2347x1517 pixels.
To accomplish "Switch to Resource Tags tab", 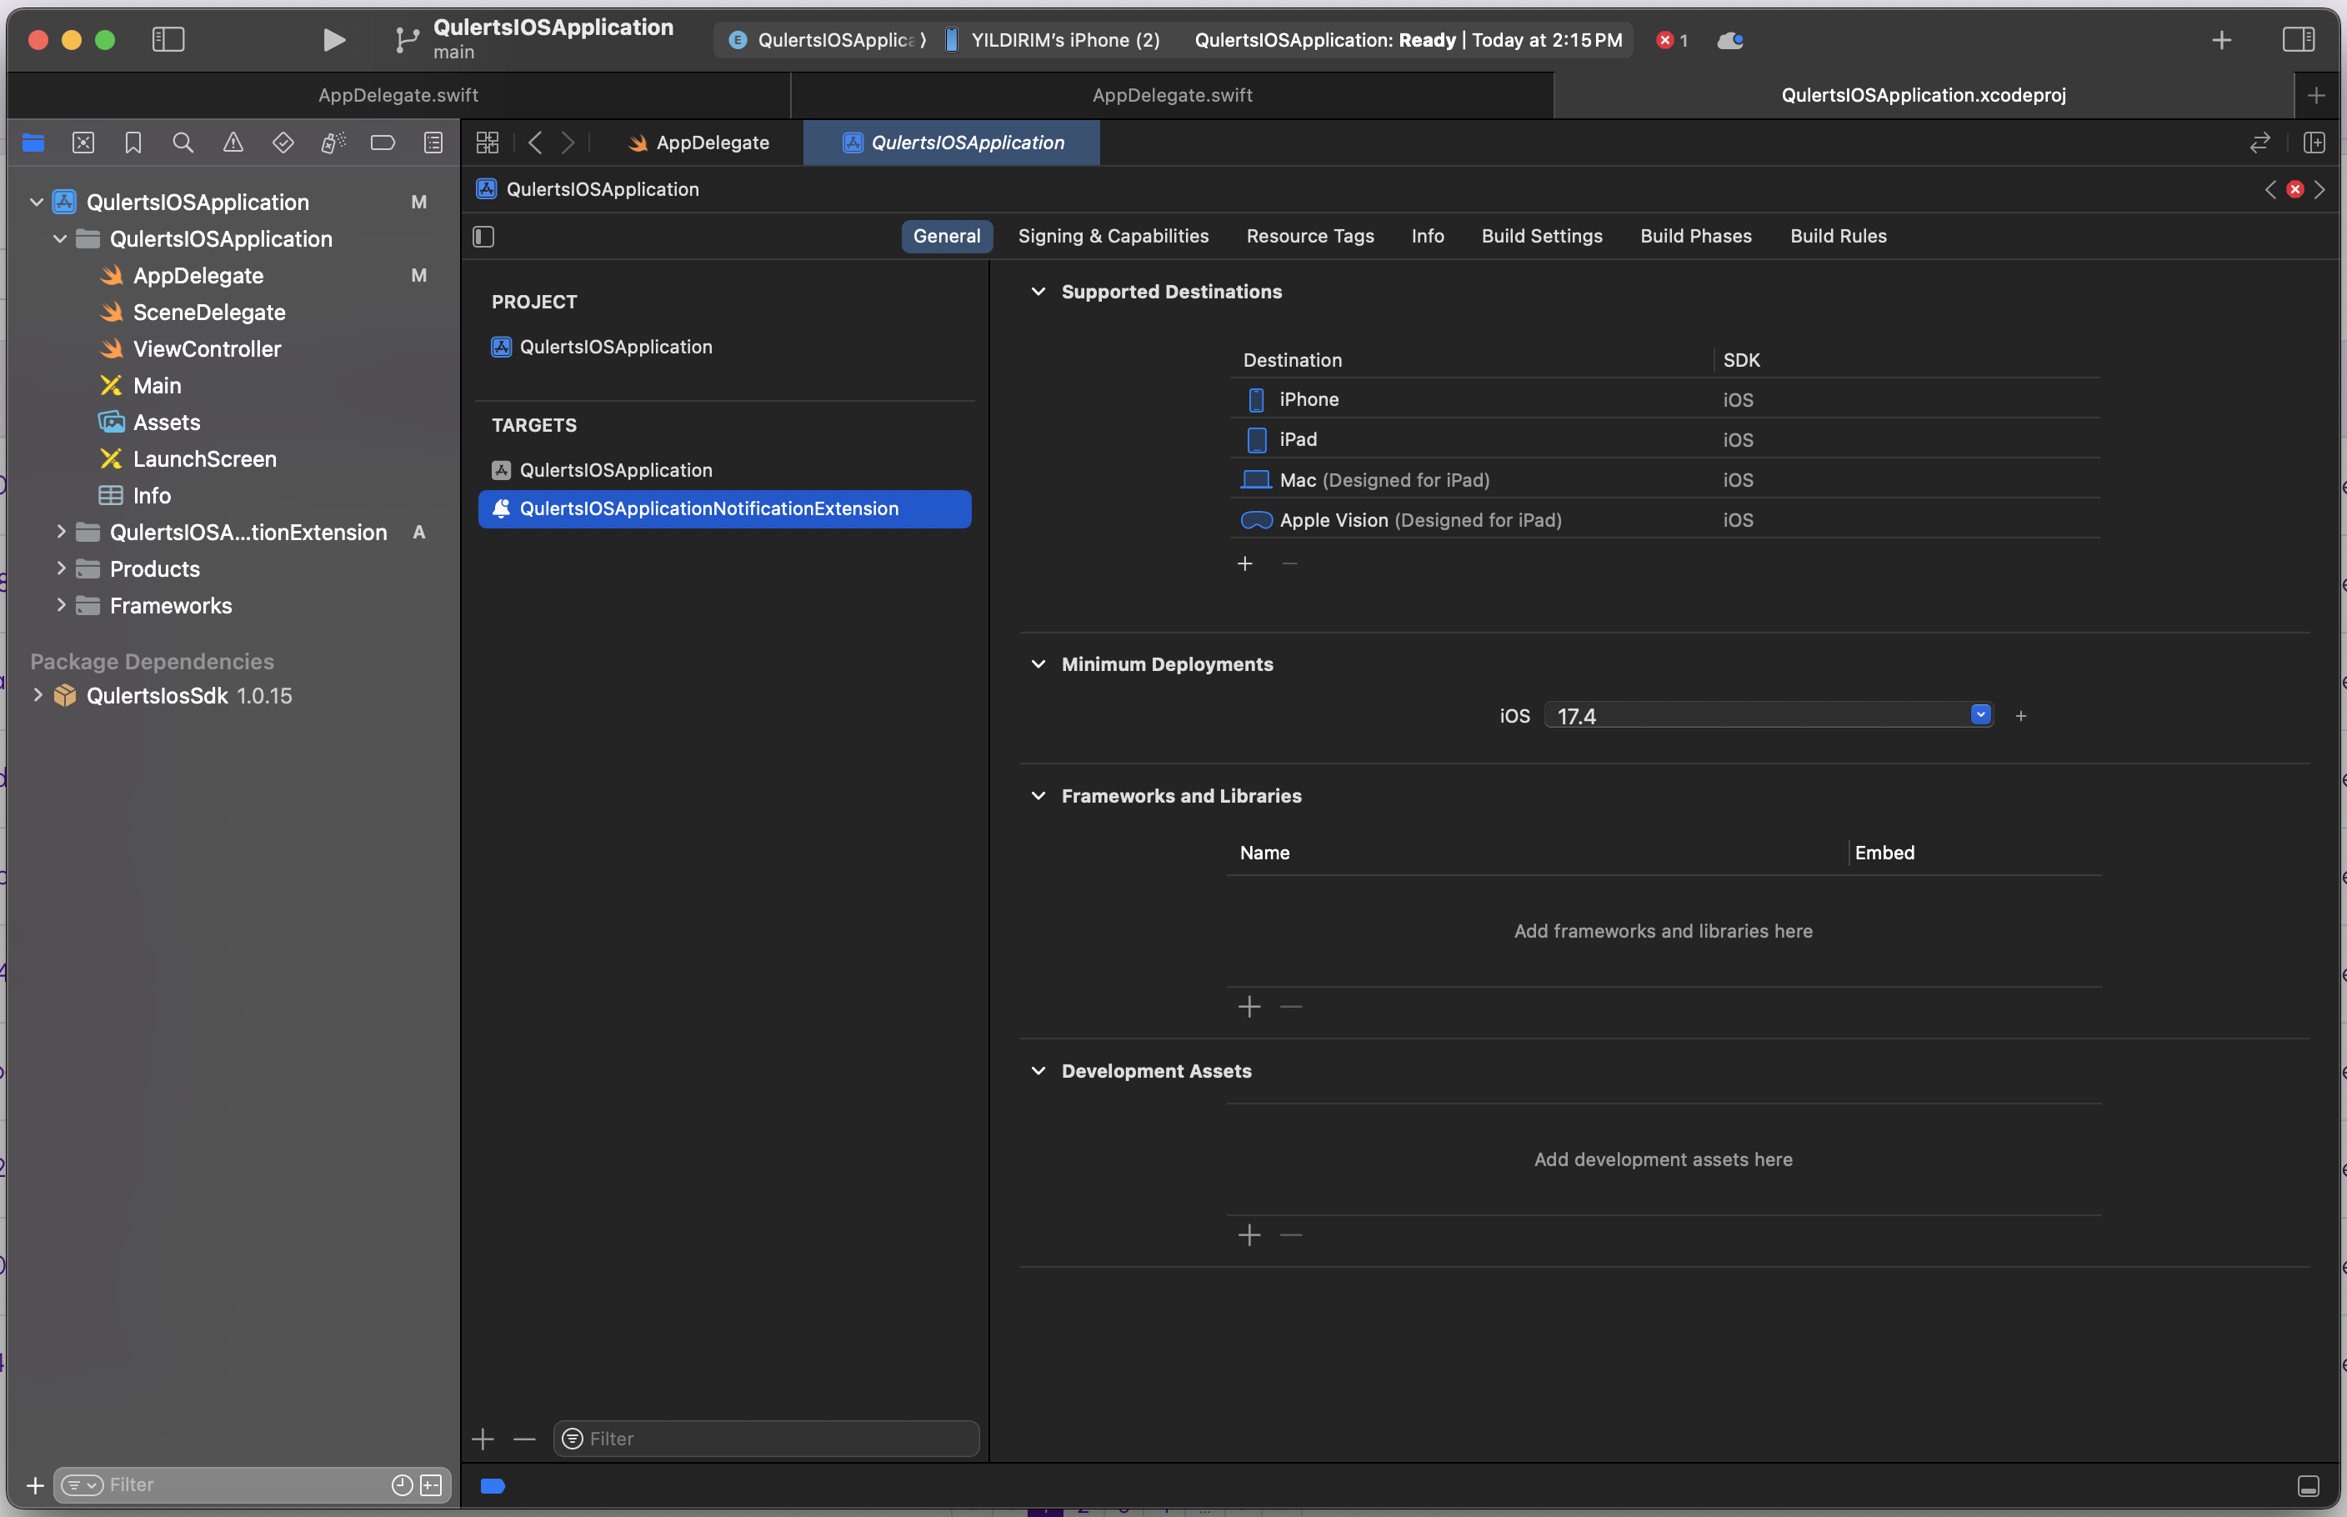I will click(1310, 237).
